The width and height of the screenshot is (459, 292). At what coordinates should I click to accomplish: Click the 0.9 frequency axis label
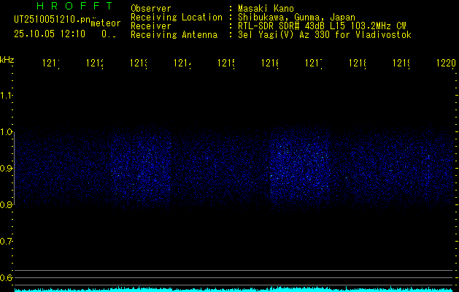point(6,169)
